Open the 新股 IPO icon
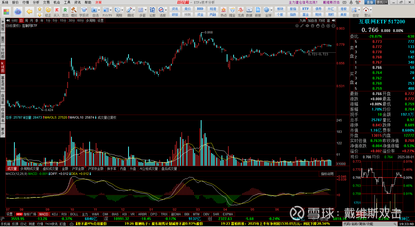The image size is (415, 227). tap(258, 10)
